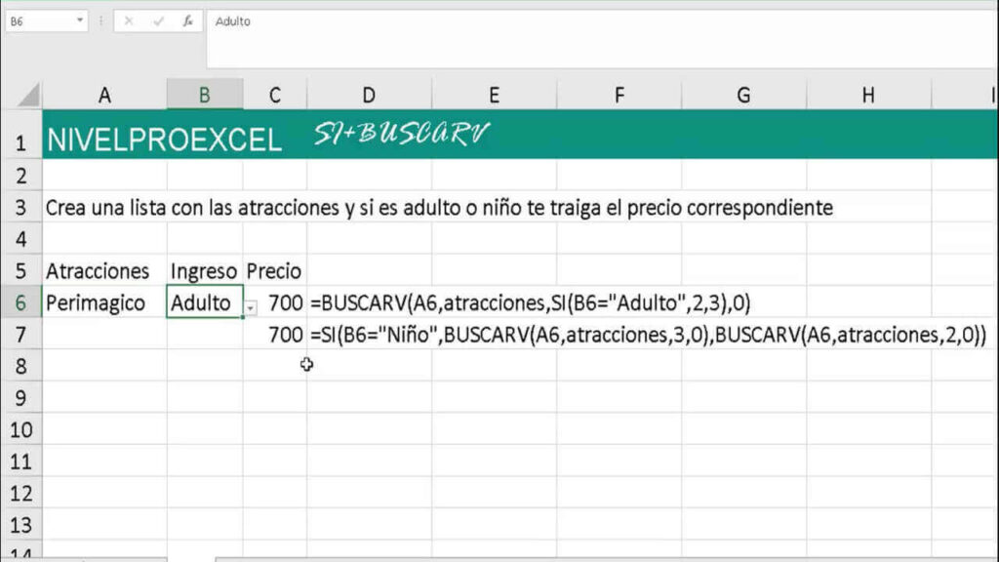Select column D header
This screenshot has width=999, height=562.
(369, 95)
